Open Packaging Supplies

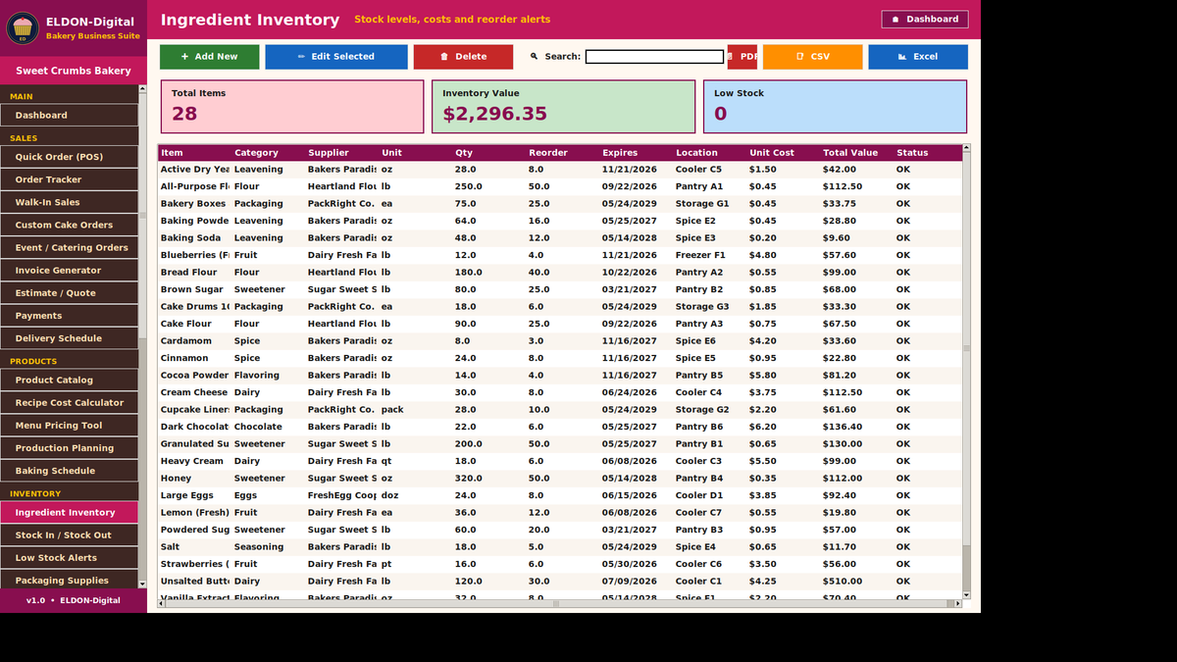point(69,581)
